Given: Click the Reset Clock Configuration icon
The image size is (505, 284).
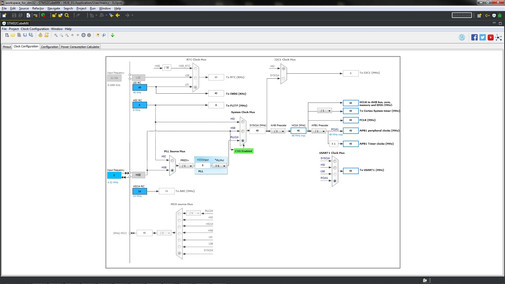Looking at the screenshot, I should 83,35.
